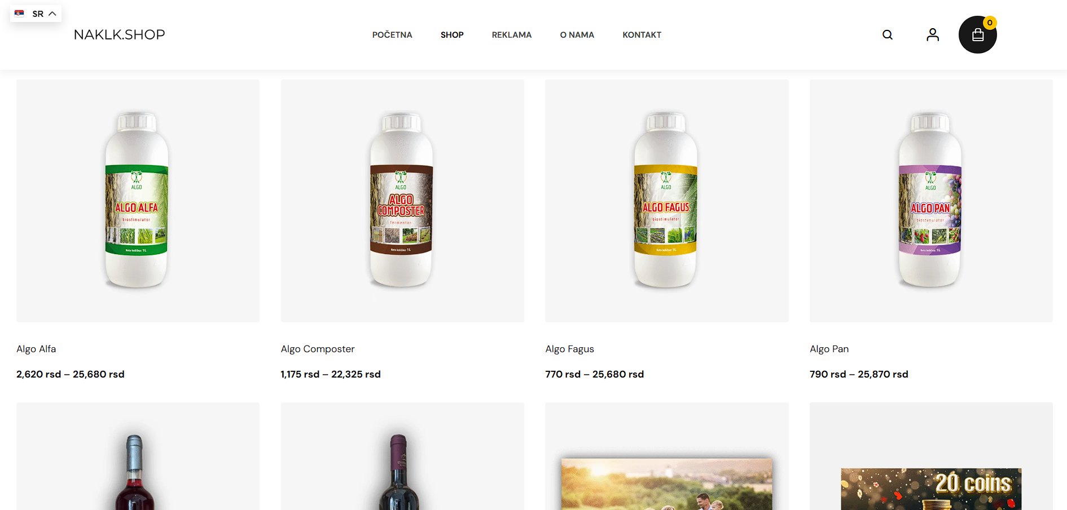Image resolution: width=1067 pixels, height=510 pixels.
Task: Open the Algo Alfa product title
Action: point(36,349)
